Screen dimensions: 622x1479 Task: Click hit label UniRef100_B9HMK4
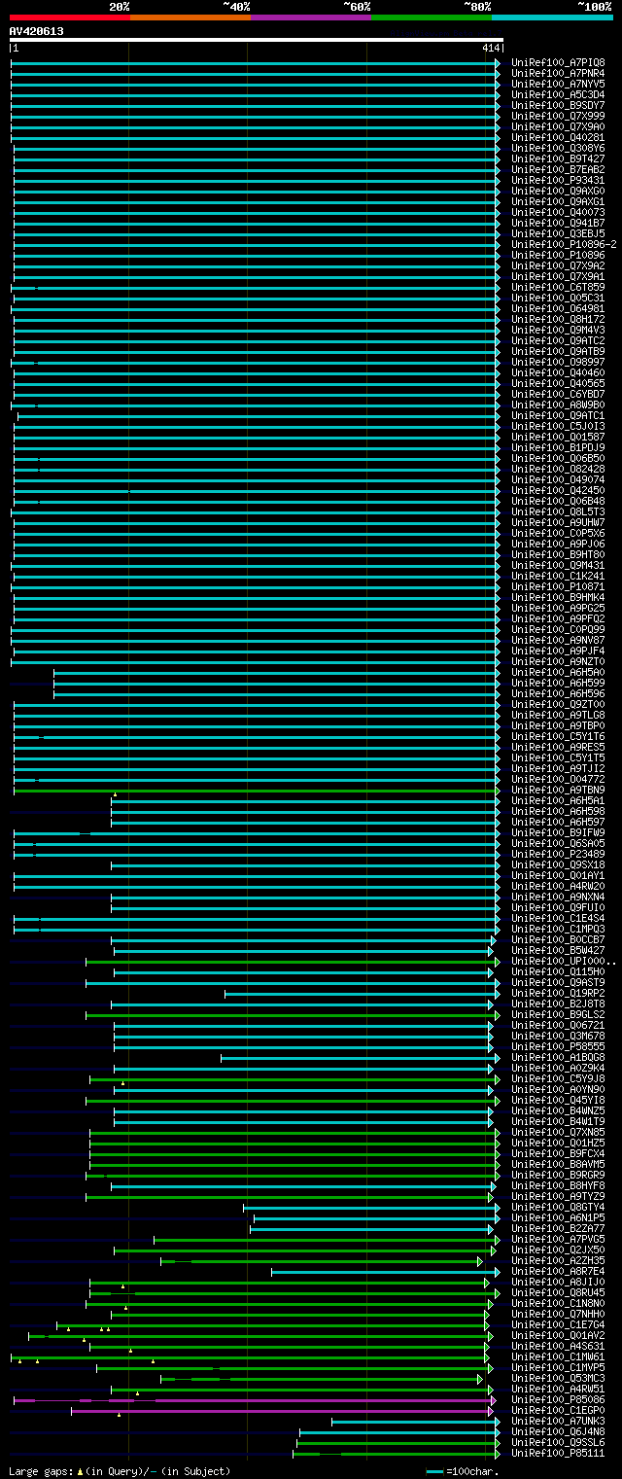[x=557, y=597]
